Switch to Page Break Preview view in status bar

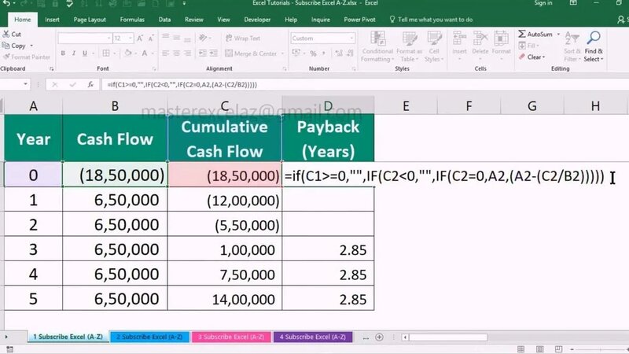(x=558, y=349)
